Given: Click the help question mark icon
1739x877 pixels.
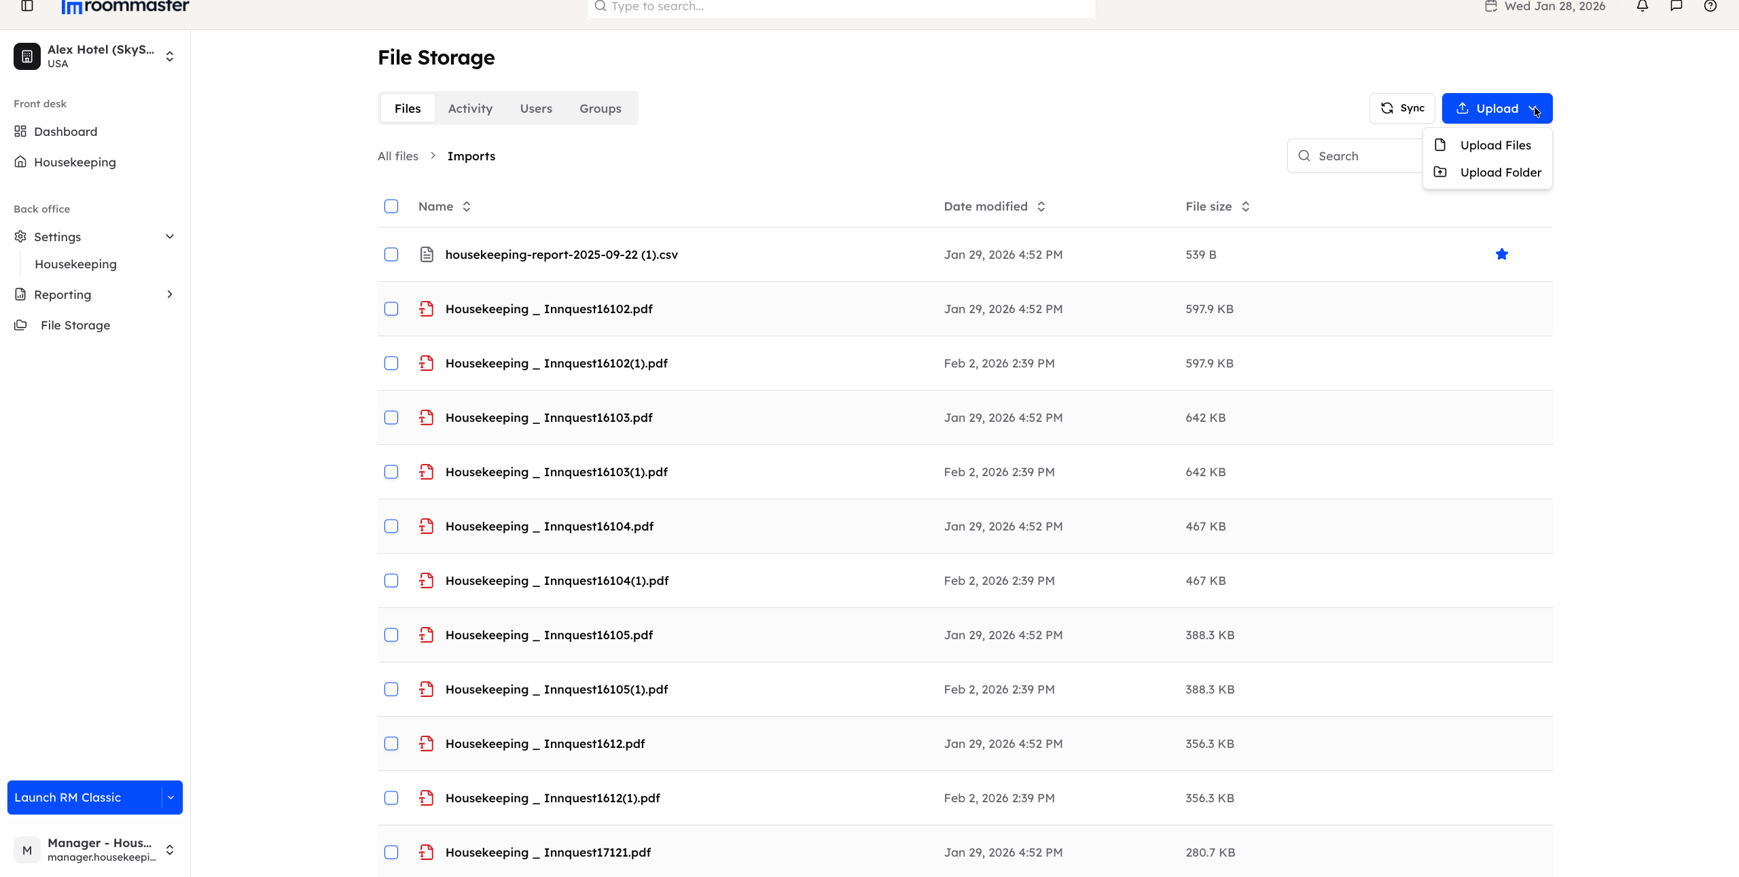Looking at the screenshot, I should point(1710,7).
